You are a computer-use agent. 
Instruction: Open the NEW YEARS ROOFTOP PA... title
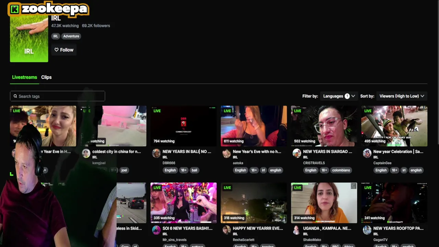398,228
